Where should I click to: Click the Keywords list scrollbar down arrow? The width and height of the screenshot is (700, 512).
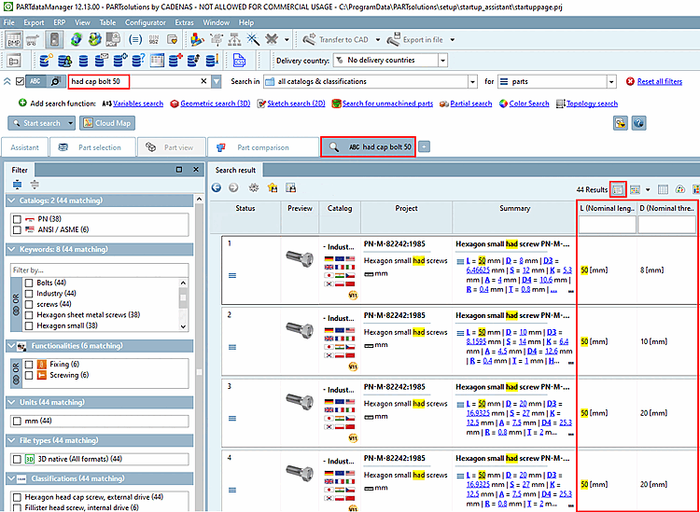point(183,326)
